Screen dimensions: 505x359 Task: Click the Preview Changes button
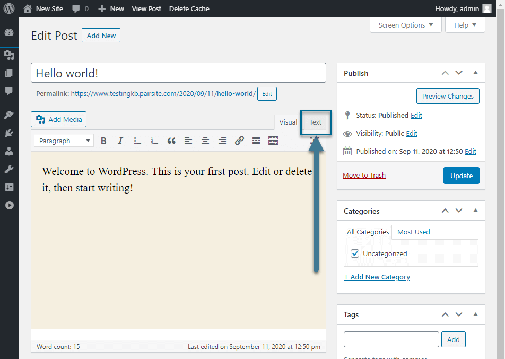448,96
